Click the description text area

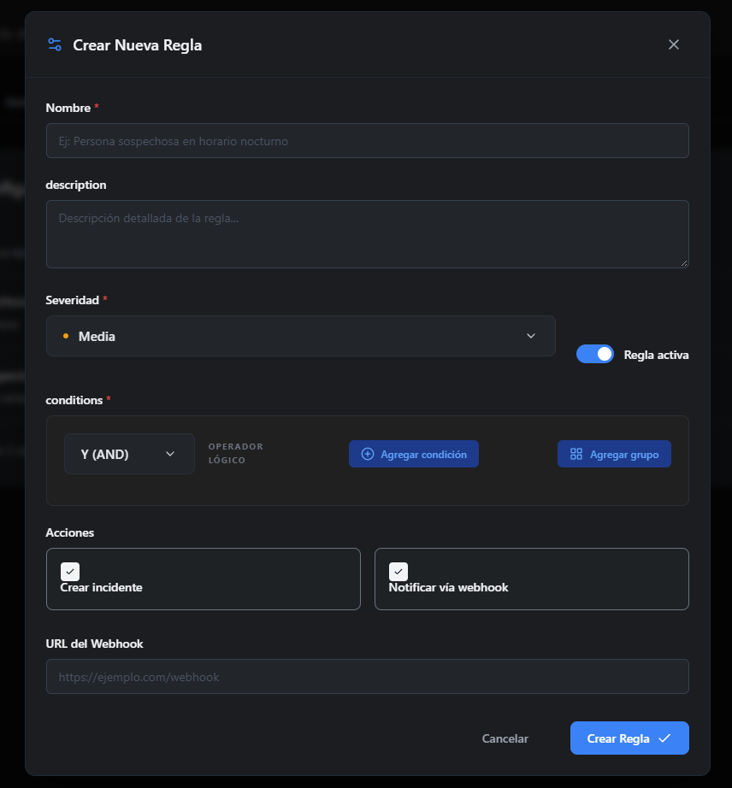(368, 234)
